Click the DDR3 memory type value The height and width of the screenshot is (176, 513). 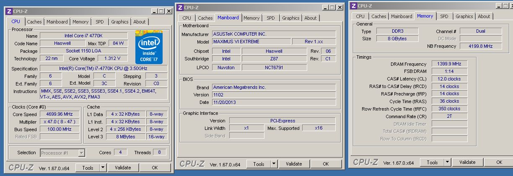396,31
